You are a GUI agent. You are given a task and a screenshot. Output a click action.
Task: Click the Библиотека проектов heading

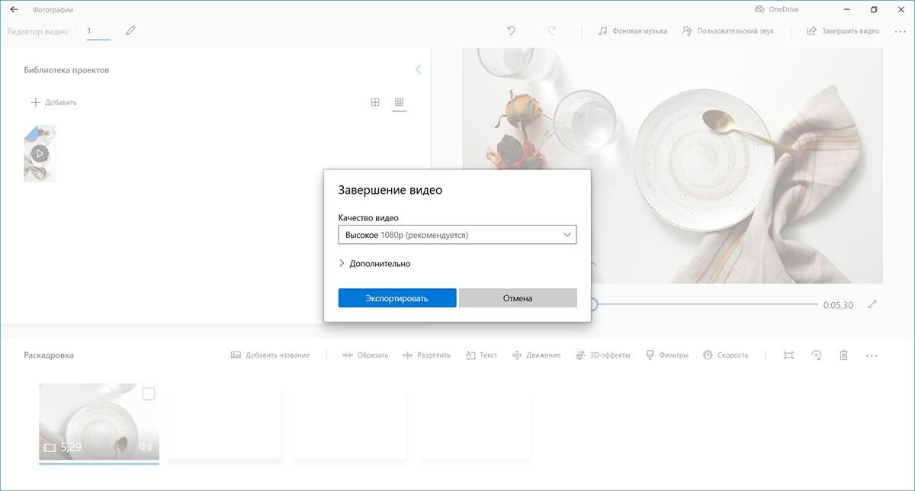(66, 70)
